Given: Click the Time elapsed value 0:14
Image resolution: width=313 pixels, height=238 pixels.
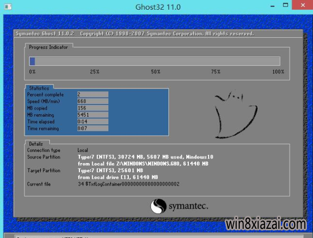Looking at the screenshot, I should coord(93,121).
